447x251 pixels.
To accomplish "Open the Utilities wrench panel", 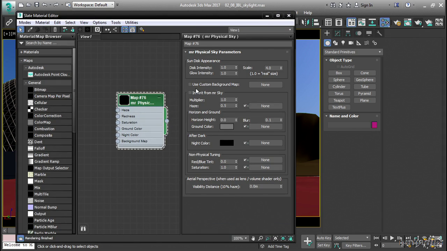I will click(x=379, y=33).
